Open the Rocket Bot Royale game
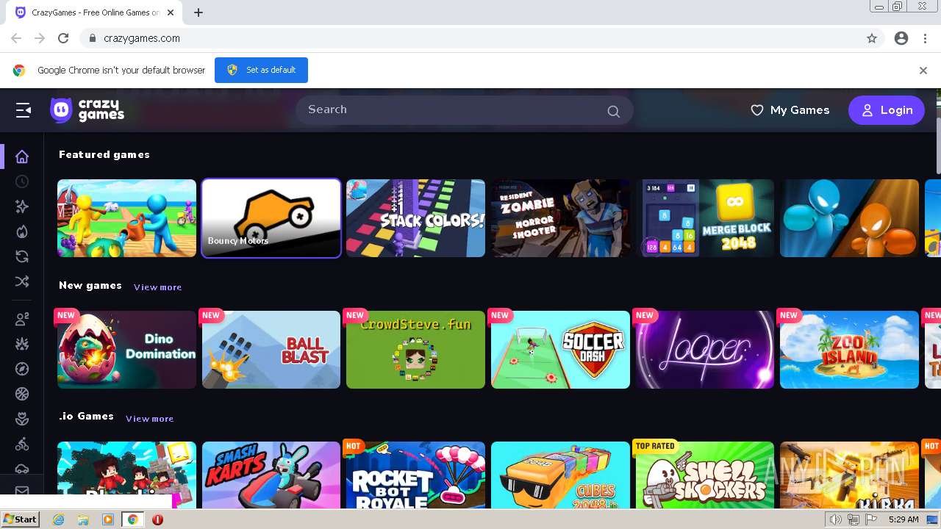This screenshot has height=529, width=941. coord(416,475)
